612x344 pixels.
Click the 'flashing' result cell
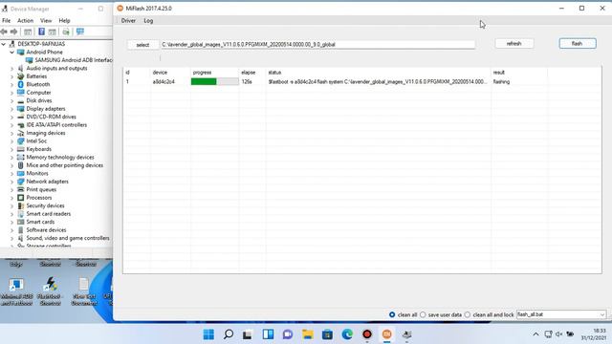pyautogui.click(x=501, y=81)
